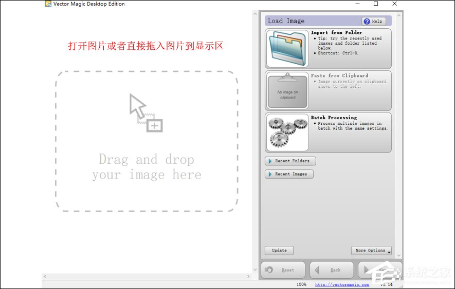Expand the Recent Folders list
The height and width of the screenshot is (289, 455).
pyautogui.click(x=290, y=161)
